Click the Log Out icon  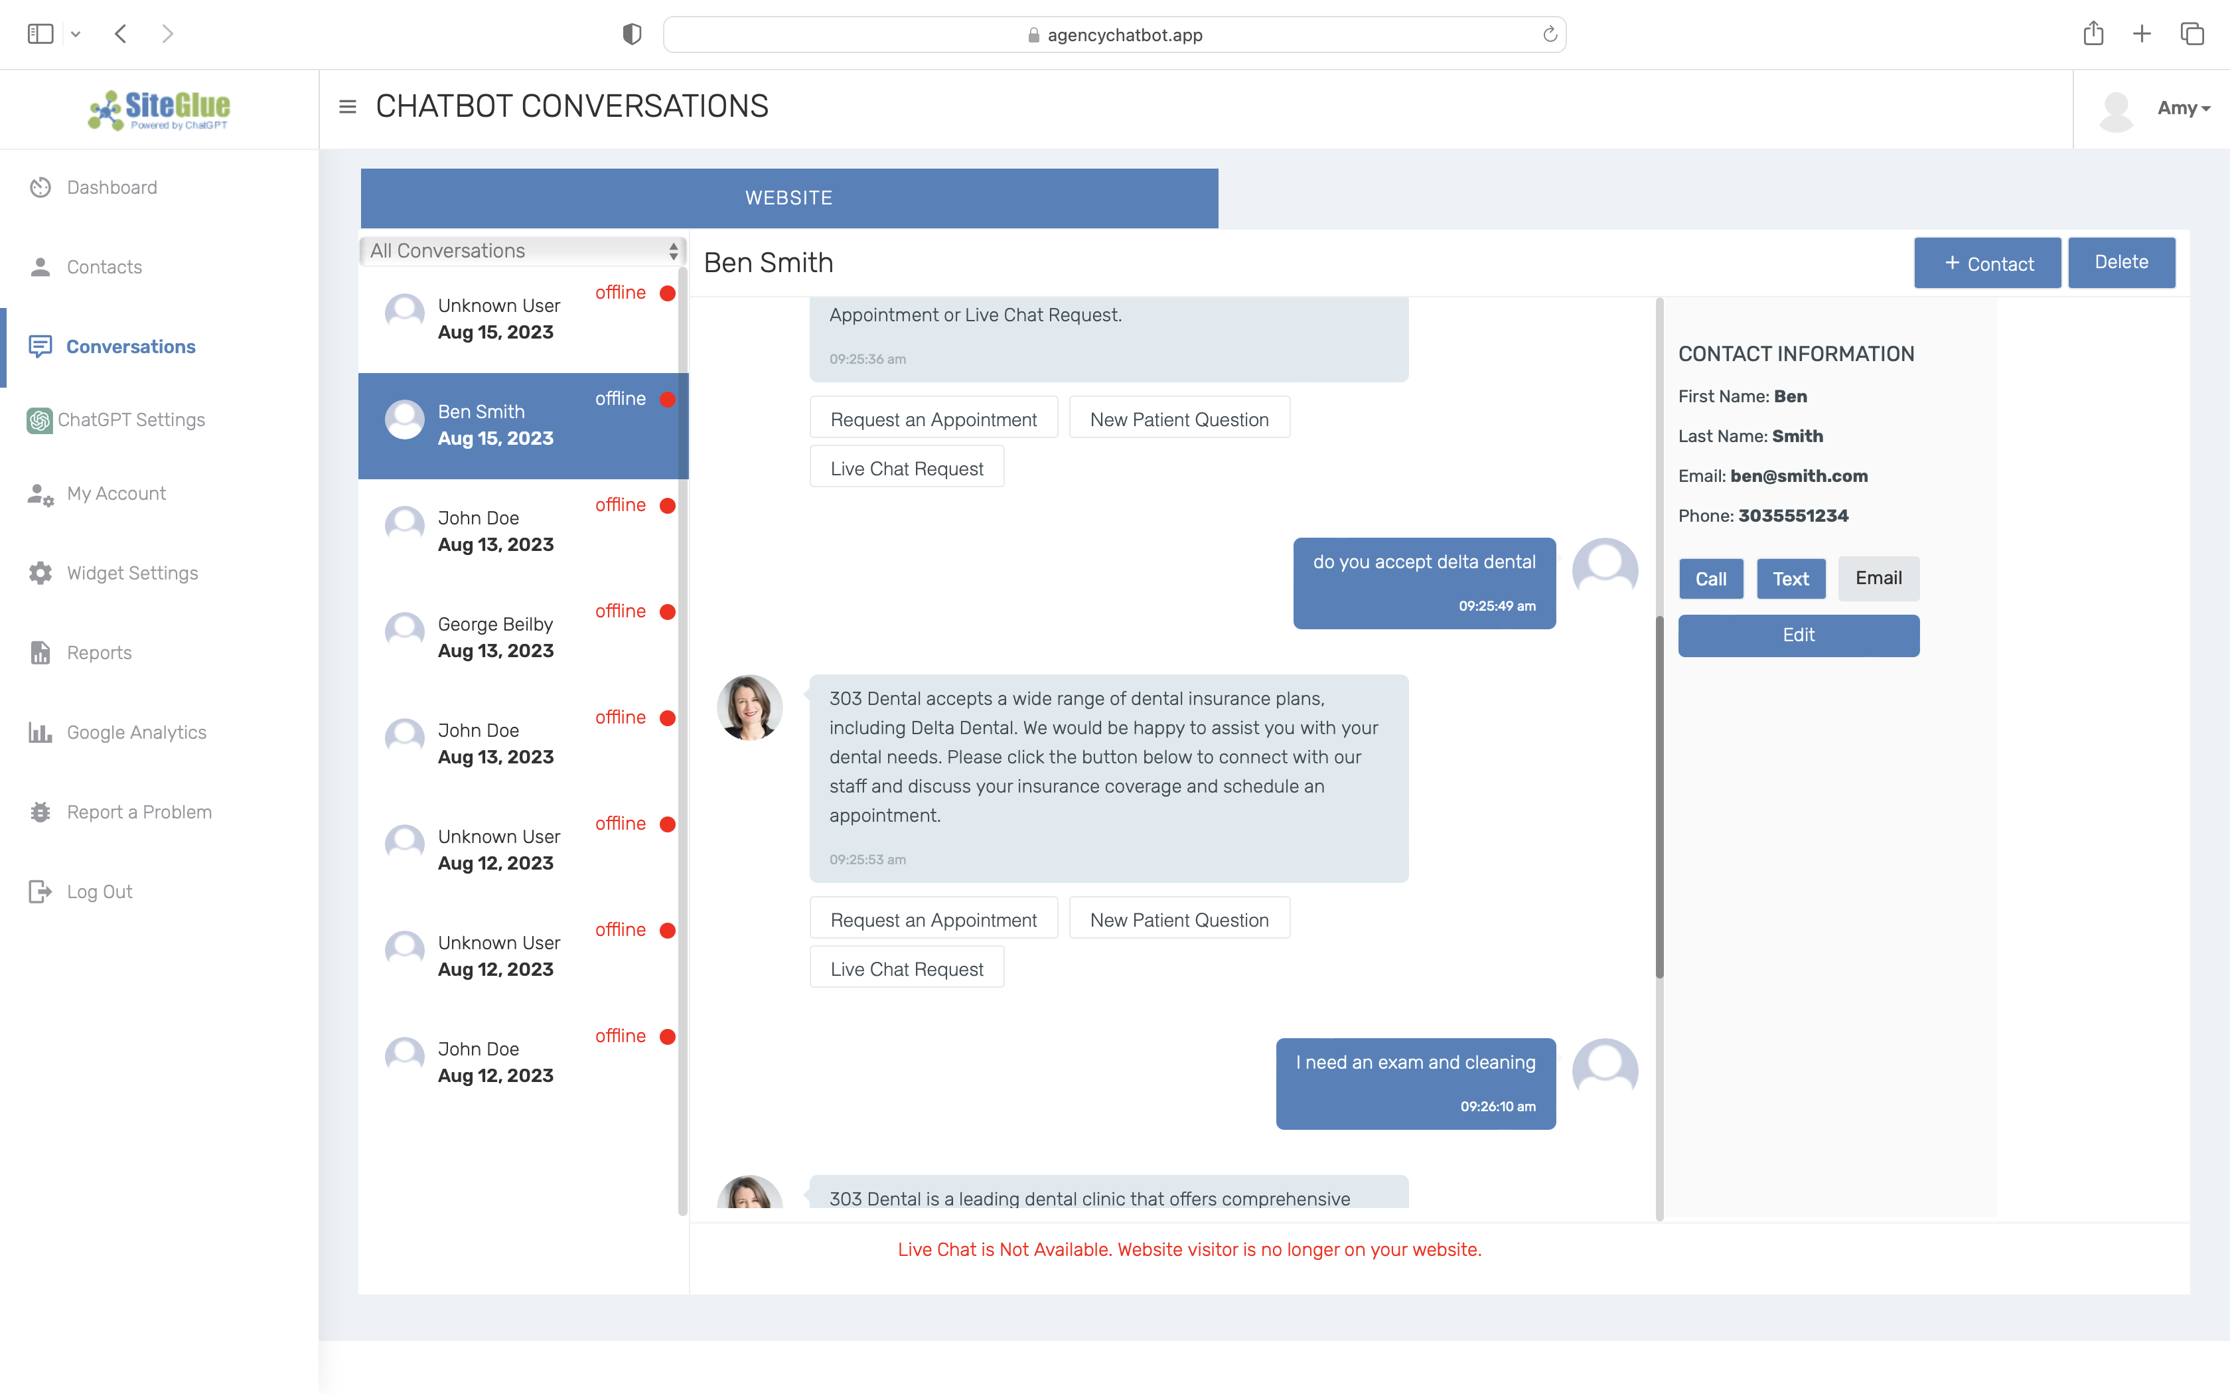pos(40,891)
